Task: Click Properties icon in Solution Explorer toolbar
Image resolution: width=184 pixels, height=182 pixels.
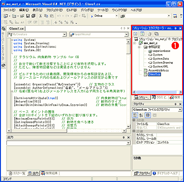Action: click(156, 34)
